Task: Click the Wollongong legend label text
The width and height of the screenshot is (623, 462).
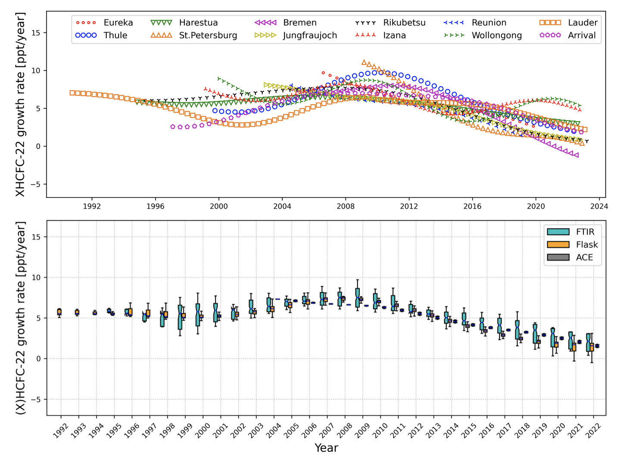Action: pos(496,35)
